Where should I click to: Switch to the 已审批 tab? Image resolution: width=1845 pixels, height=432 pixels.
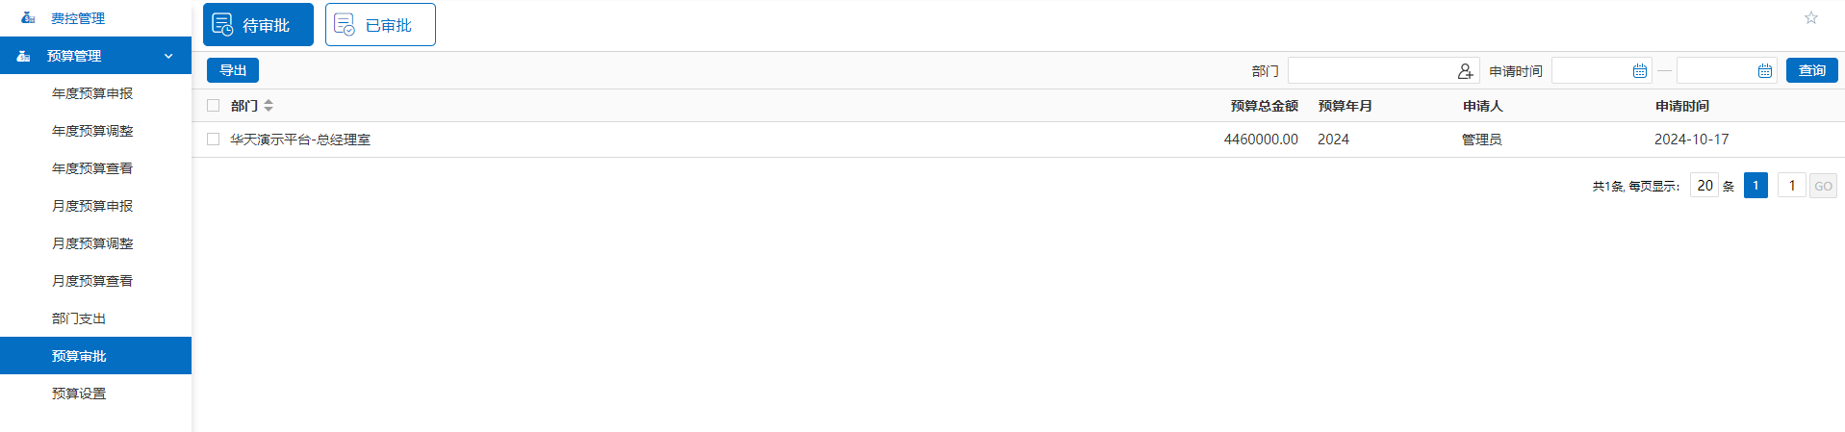(380, 25)
